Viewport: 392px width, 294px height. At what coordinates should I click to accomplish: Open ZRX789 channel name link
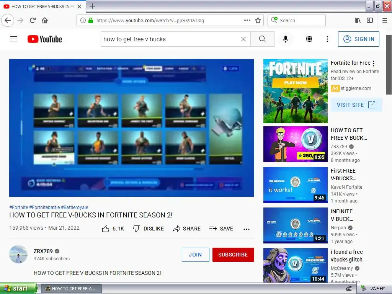[43, 251]
